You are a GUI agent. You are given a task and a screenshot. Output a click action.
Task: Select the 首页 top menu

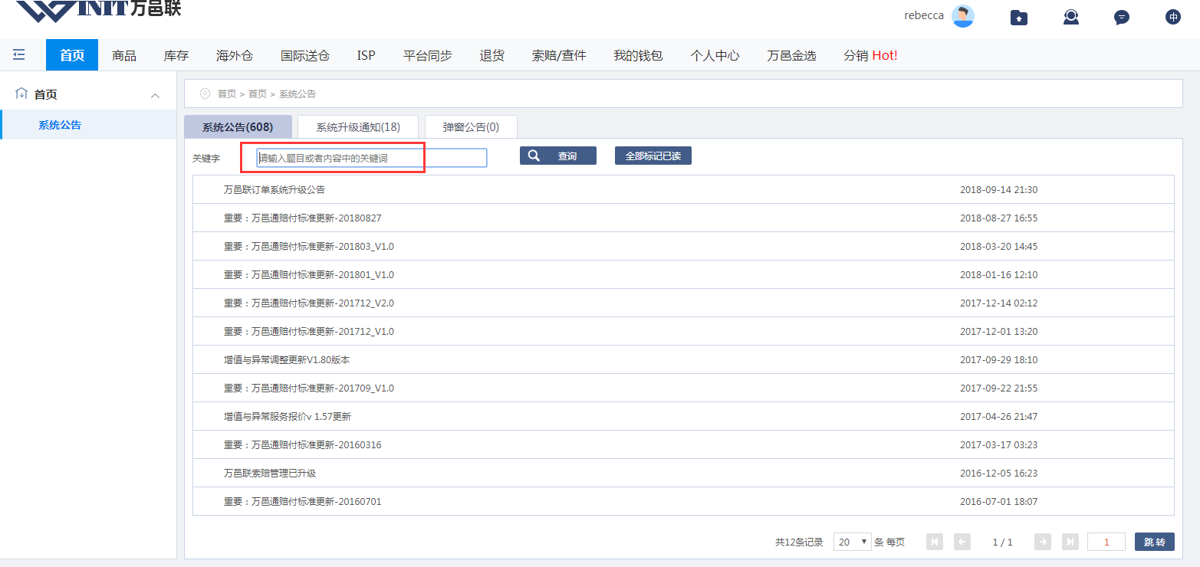coord(72,55)
